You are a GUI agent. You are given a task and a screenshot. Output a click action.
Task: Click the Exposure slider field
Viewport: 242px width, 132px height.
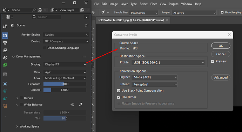coord(65,84)
